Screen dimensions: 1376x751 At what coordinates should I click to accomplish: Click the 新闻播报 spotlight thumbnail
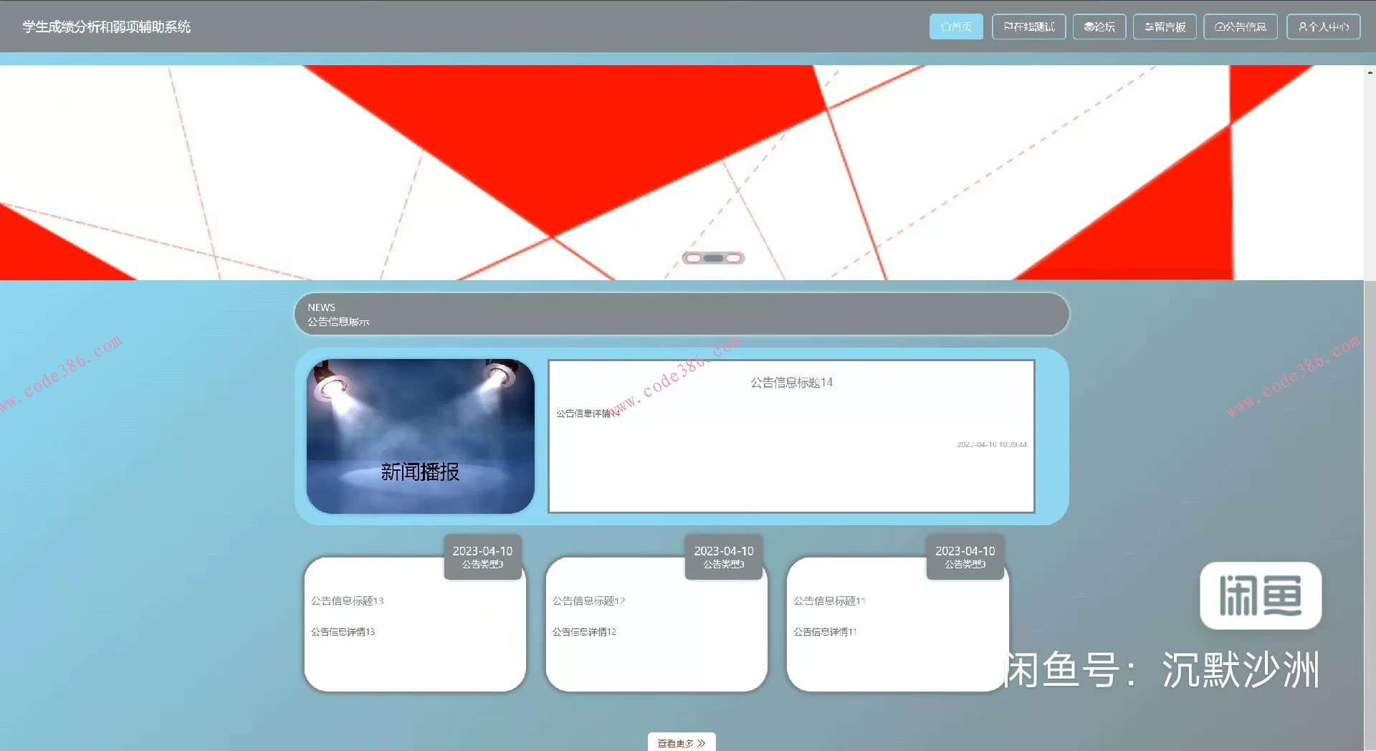[x=420, y=436]
